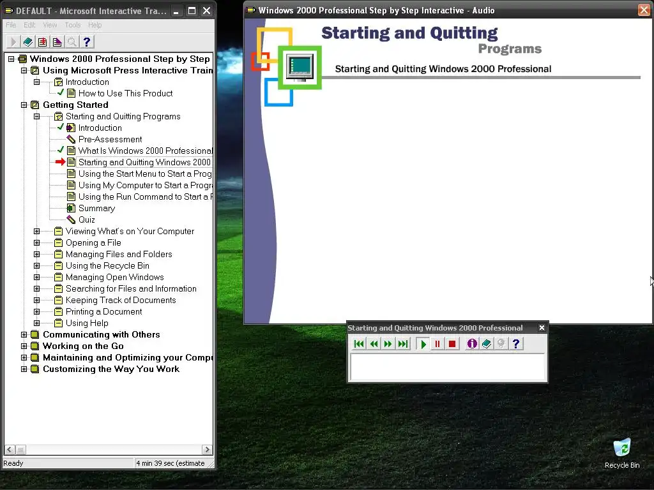Click the caption text area in the playback panel
Viewport: 654px width, 490px height.
tap(447, 367)
